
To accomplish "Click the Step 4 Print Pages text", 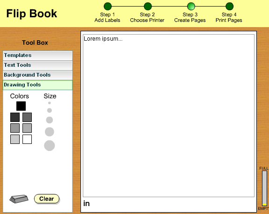I will (x=229, y=17).
